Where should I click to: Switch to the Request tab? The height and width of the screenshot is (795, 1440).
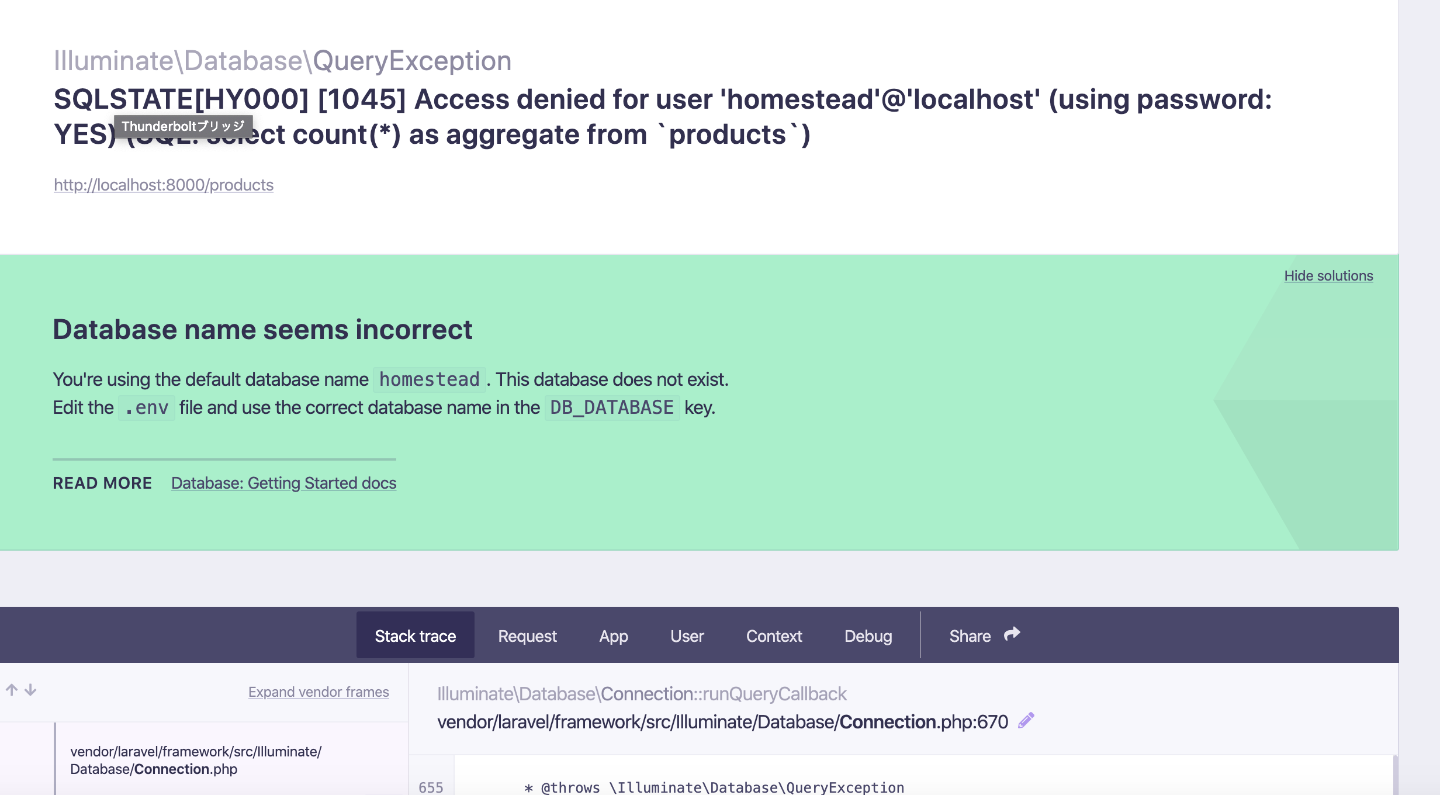tap(527, 635)
